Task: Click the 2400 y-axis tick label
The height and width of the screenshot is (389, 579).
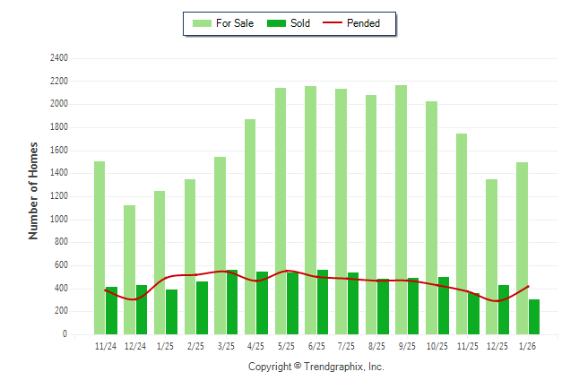Action: click(x=58, y=58)
